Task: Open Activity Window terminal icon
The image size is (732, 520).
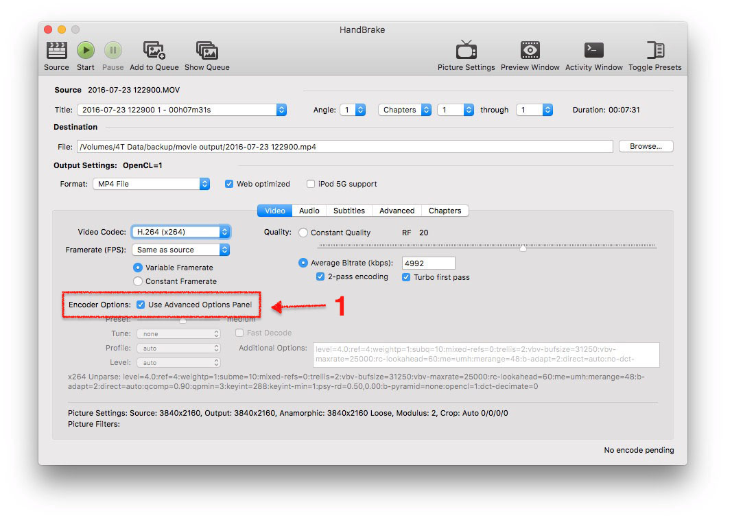Action: (x=594, y=50)
